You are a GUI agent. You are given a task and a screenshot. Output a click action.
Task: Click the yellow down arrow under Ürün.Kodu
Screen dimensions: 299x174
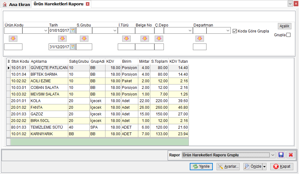[x=13, y=39]
